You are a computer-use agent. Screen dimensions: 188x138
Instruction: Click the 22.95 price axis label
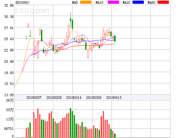click(x=9, y=50)
